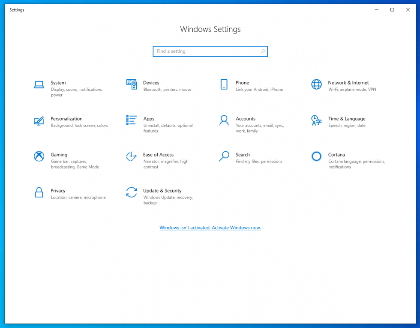The width and height of the screenshot is (420, 328).
Task: Click the Update & Security title
Action: tap(162, 191)
